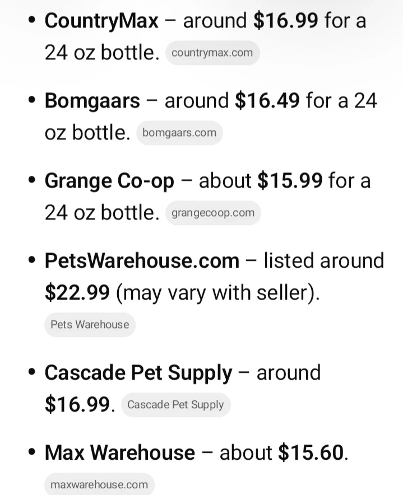Image resolution: width=403 pixels, height=495 pixels.
Task: Select the bold Max Warehouse name
Action: [x=119, y=453]
